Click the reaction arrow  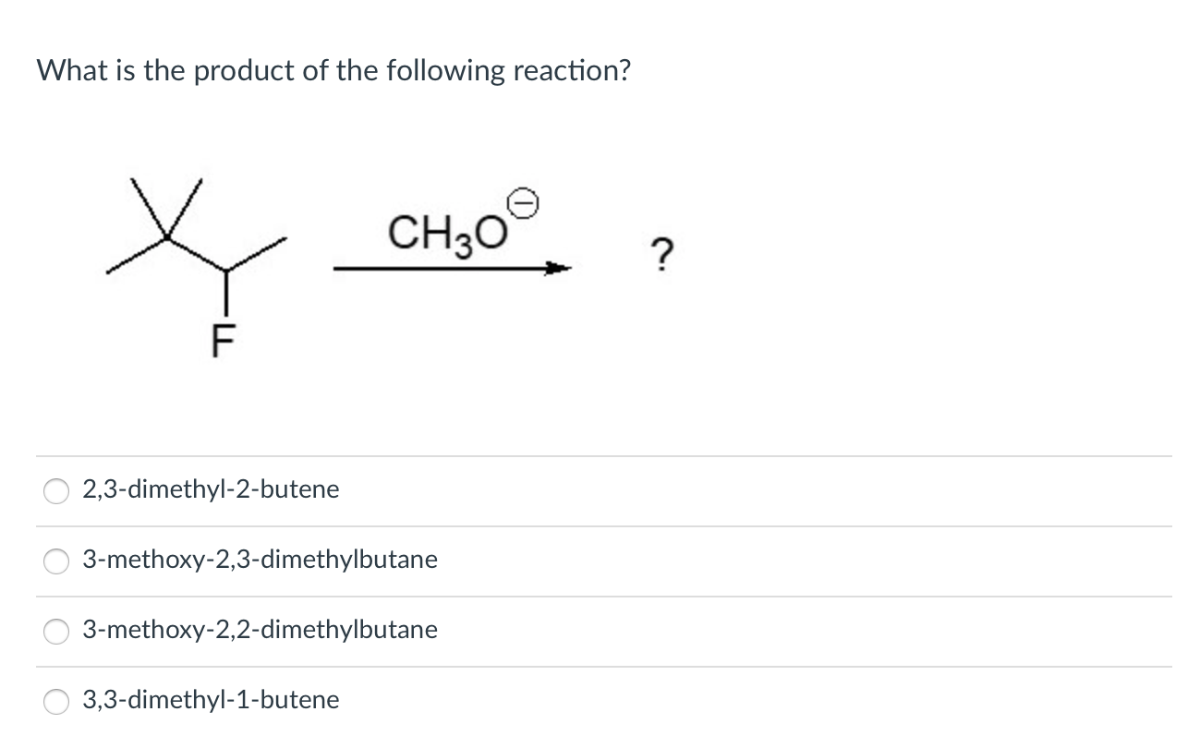coord(450,269)
